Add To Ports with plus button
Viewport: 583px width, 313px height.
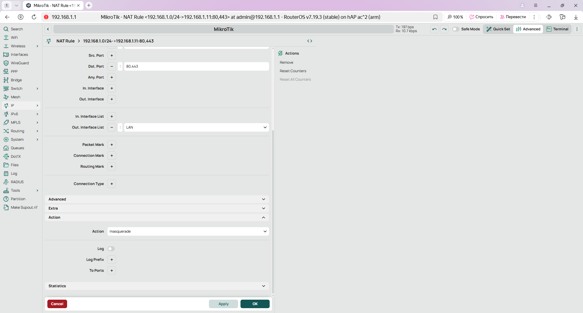112,271
